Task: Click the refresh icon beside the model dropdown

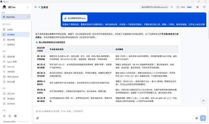Action: click(172, 7)
